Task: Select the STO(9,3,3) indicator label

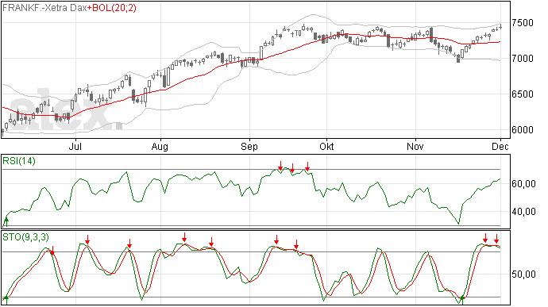Action: [25, 237]
